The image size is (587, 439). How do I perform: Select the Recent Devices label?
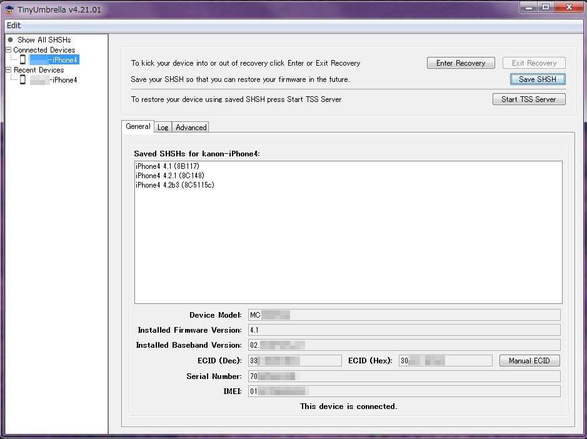pyautogui.click(x=39, y=70)
